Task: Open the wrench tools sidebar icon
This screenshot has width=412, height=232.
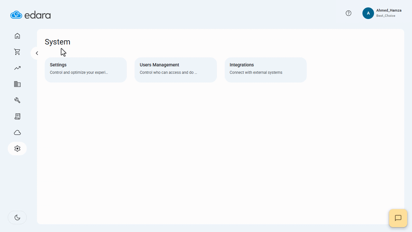Action: point(17,100)
